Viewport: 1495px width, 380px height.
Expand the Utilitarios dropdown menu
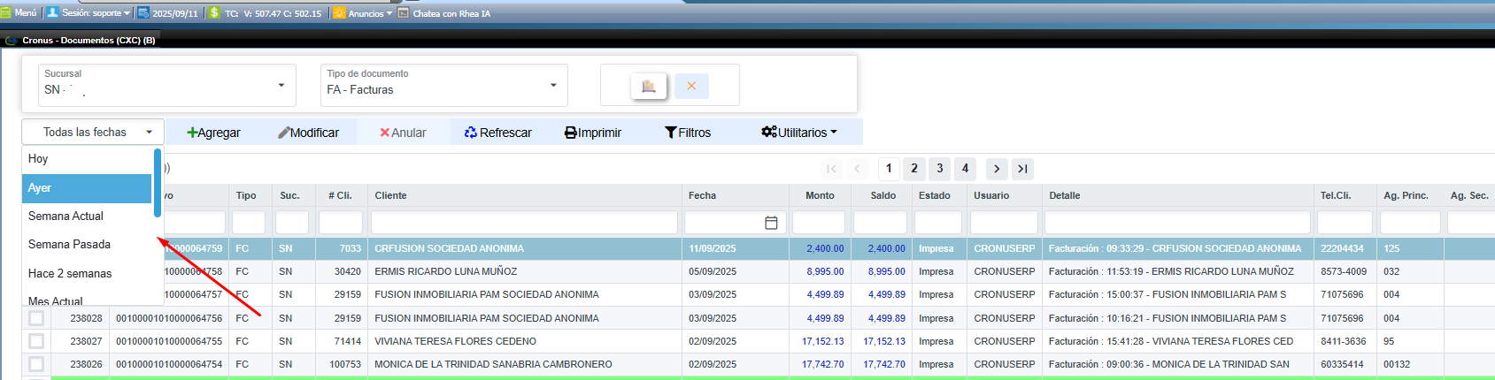(799, 133)
